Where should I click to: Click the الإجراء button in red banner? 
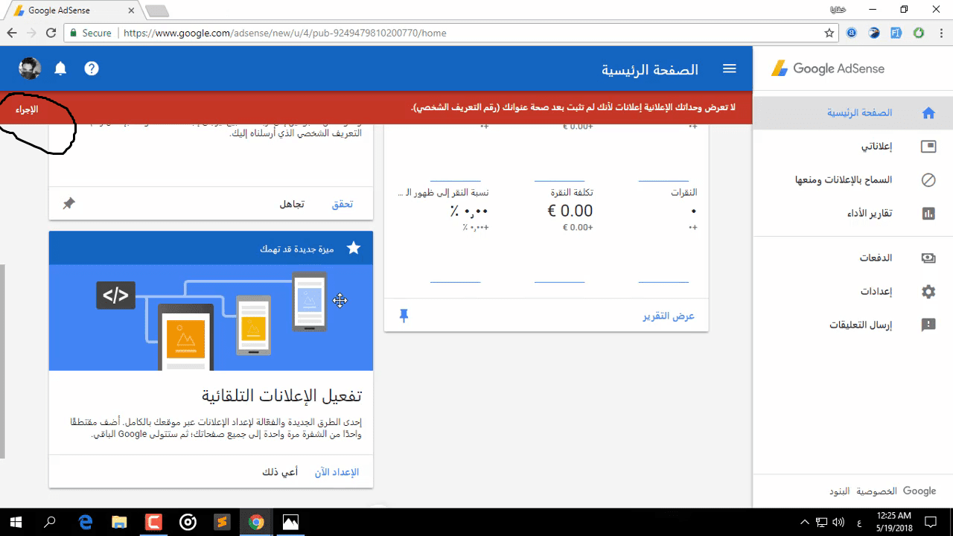coord(27,109)
